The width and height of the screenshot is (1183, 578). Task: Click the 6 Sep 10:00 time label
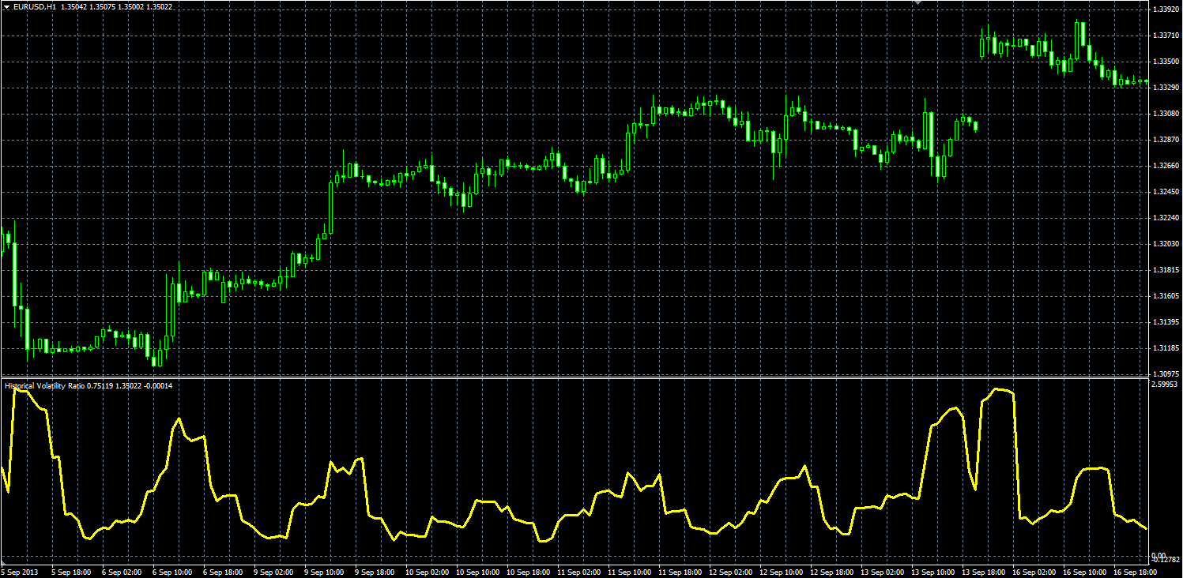172,572
